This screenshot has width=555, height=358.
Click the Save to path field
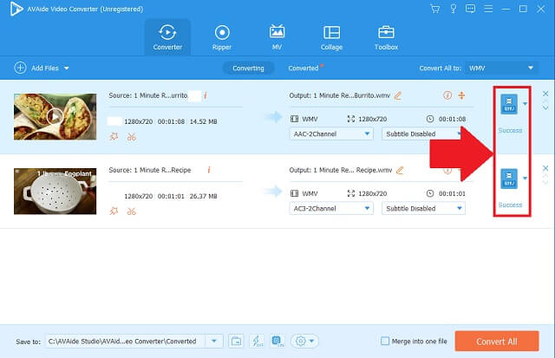(x=125, y=341)
